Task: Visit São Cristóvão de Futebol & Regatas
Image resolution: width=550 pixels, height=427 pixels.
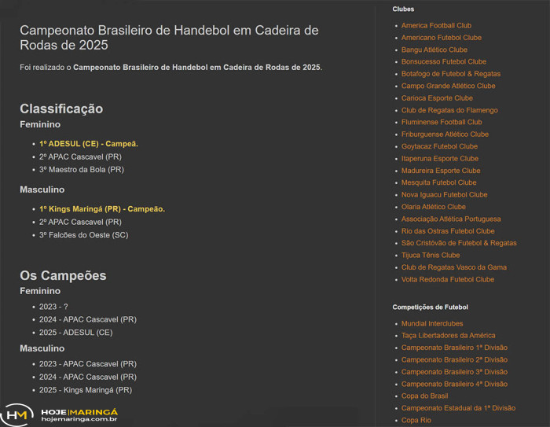Action: click(x=459, y=243)
